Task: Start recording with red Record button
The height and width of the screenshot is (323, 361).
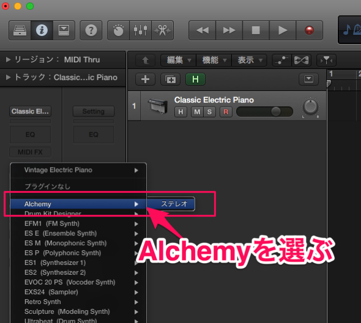Action: point(309,30)
